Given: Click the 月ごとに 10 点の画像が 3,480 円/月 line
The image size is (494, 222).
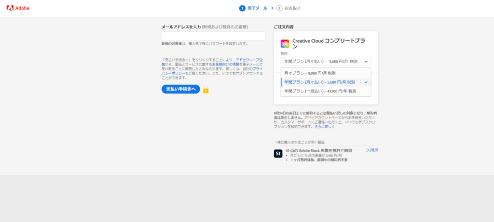Looking at the screenshot, I should coord(316,156).
